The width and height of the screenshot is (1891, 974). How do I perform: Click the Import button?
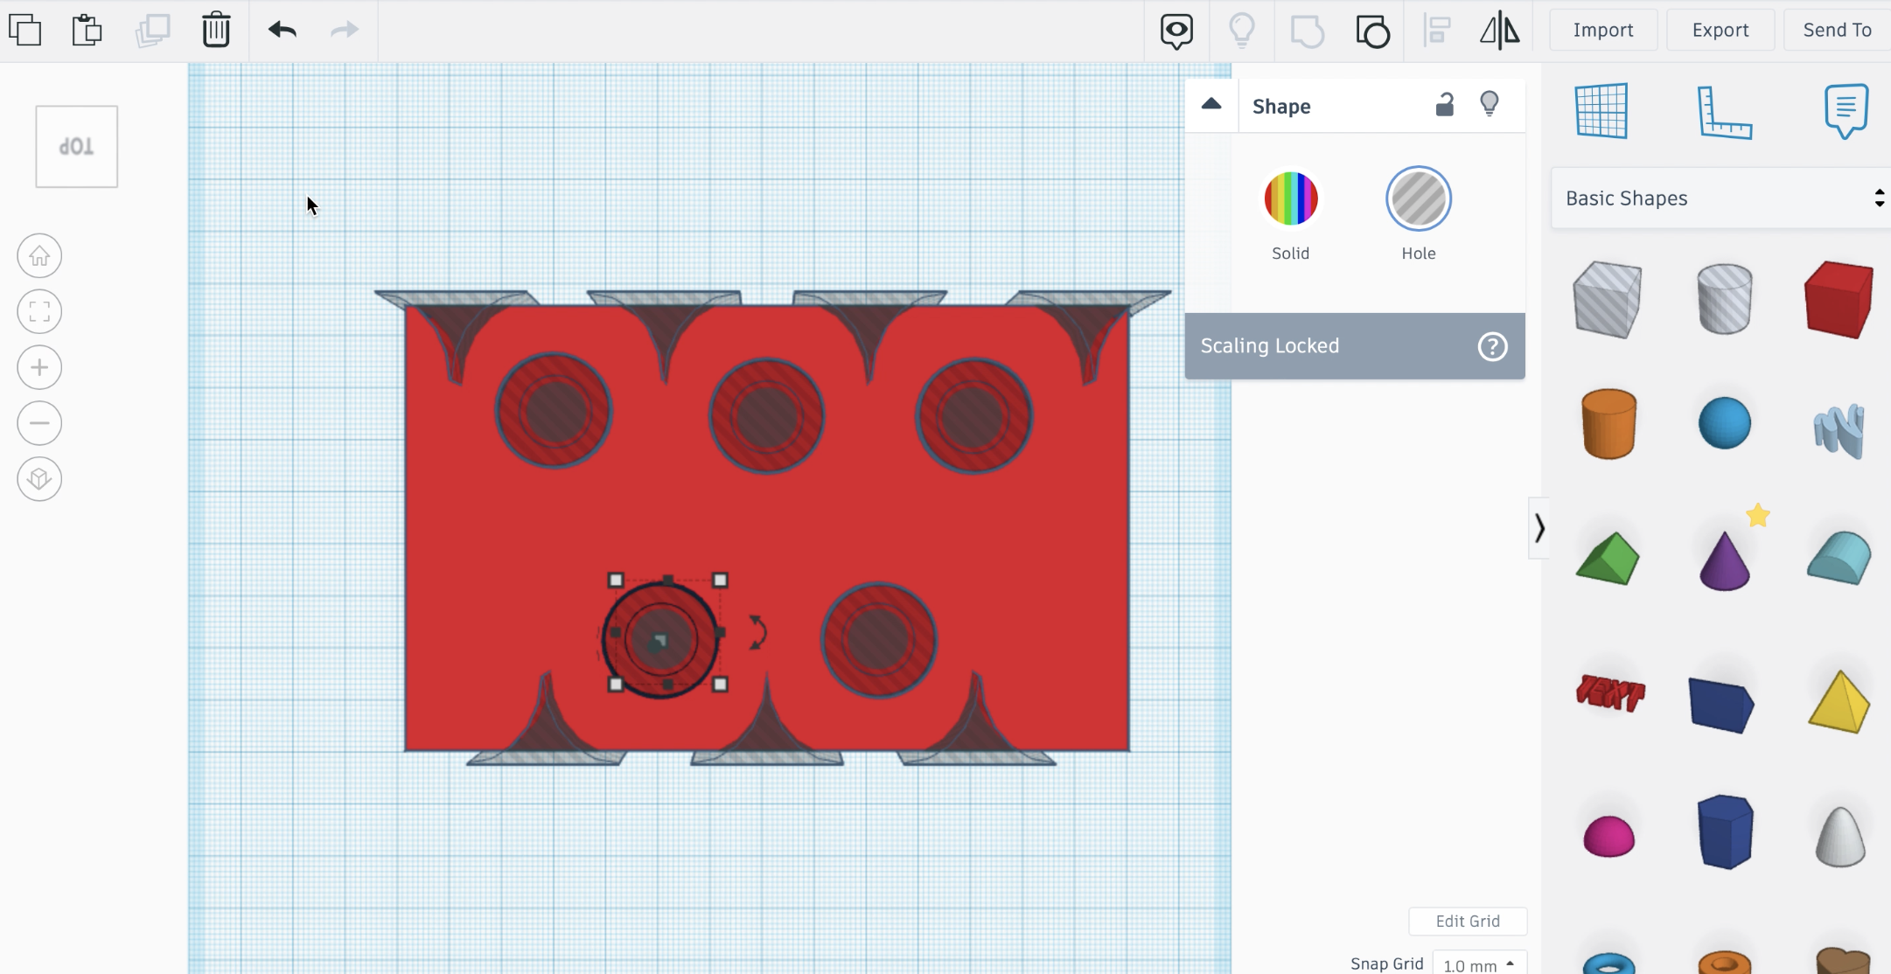click(x=1603, y=30)
